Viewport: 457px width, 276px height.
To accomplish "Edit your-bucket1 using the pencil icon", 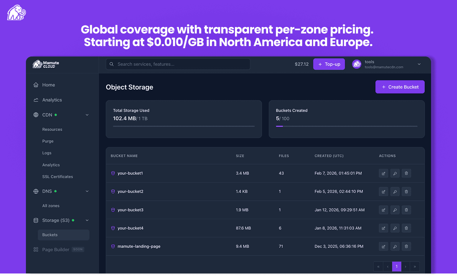I will [383, 173].
